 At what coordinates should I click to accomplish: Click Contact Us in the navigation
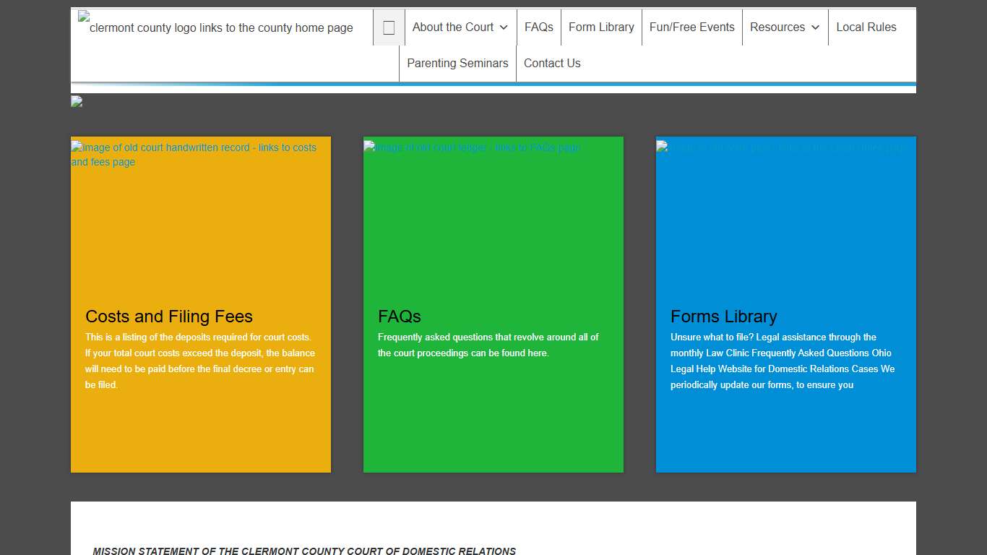point(552,64)
